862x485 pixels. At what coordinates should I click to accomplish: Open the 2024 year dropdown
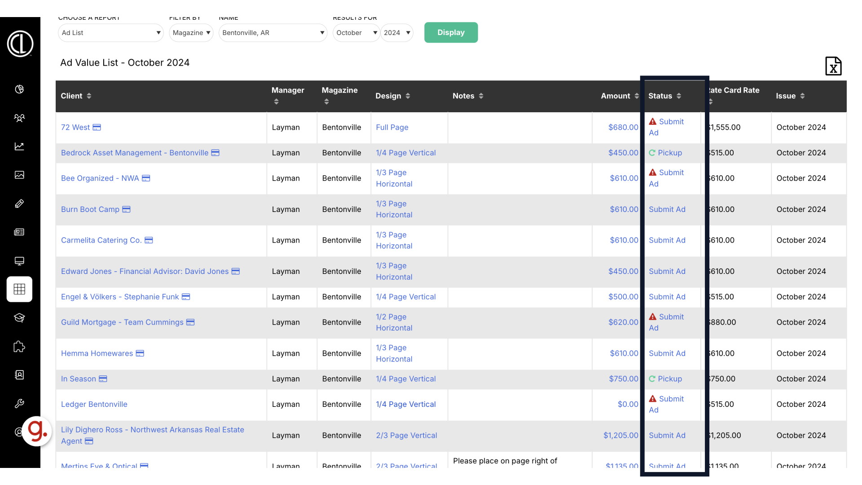(x=397, y=33)
